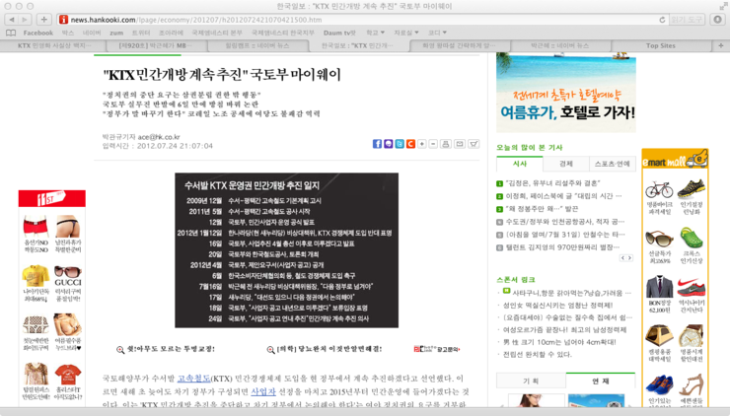Decrease article font size with minus icon
730x416 pixels.
click(433, 144)
